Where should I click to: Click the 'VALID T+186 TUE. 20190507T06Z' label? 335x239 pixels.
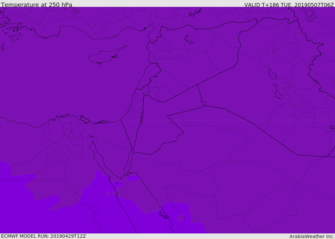[x=289, y=5]
